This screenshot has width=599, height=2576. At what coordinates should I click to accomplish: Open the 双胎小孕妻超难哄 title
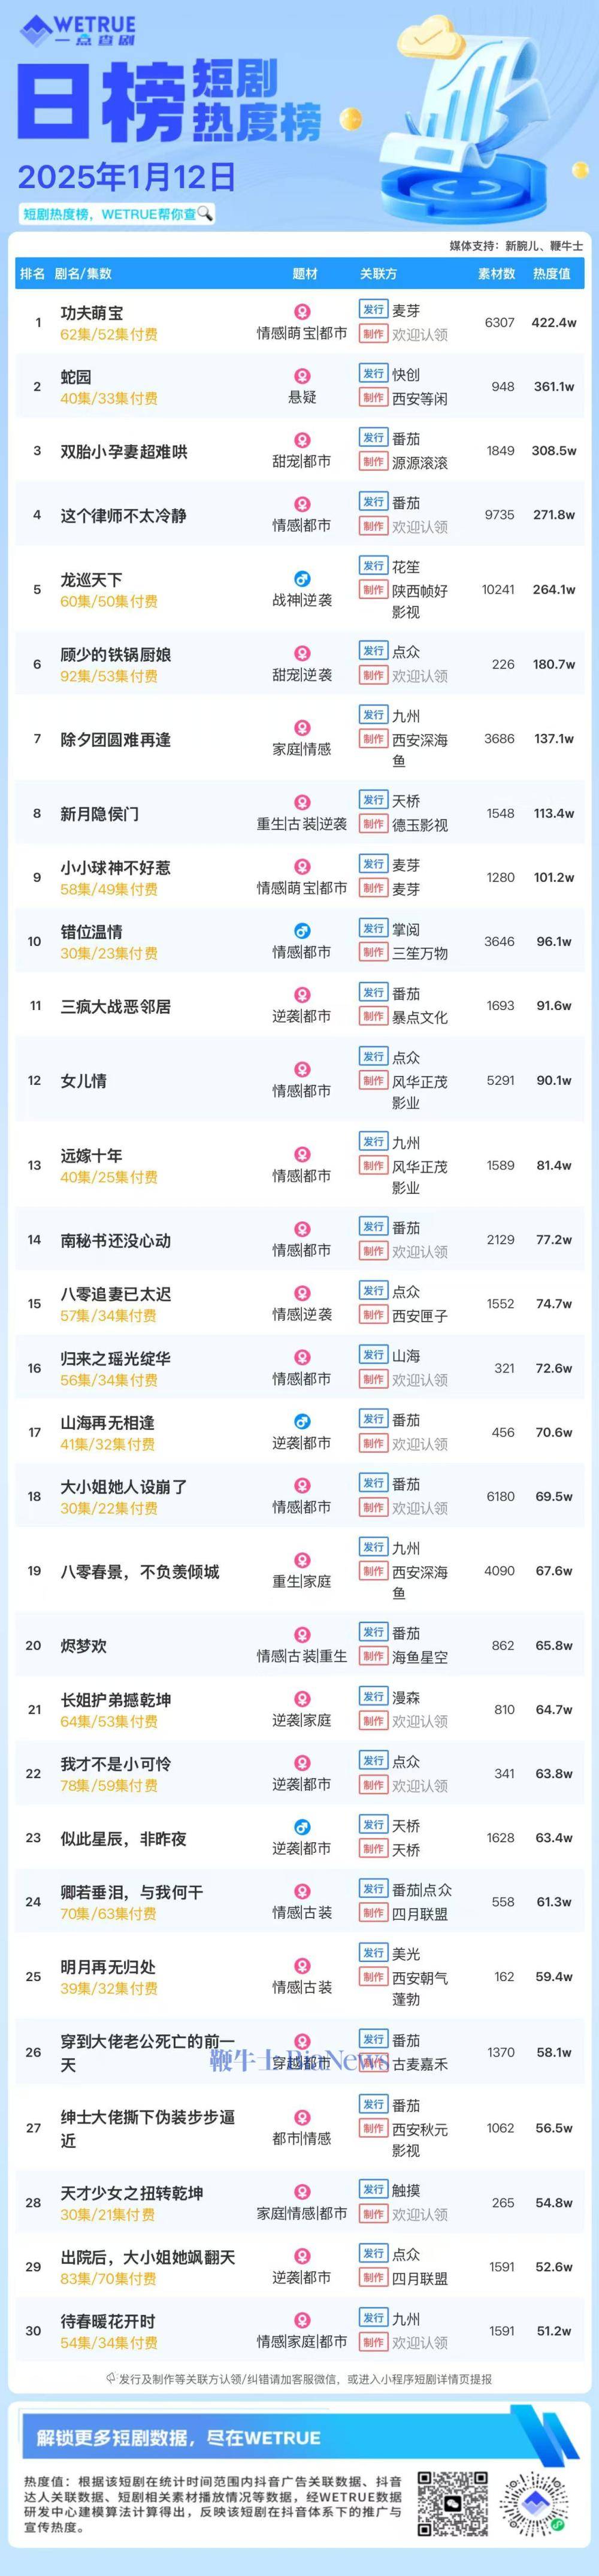pyautogui.click(x=124, y=452)
